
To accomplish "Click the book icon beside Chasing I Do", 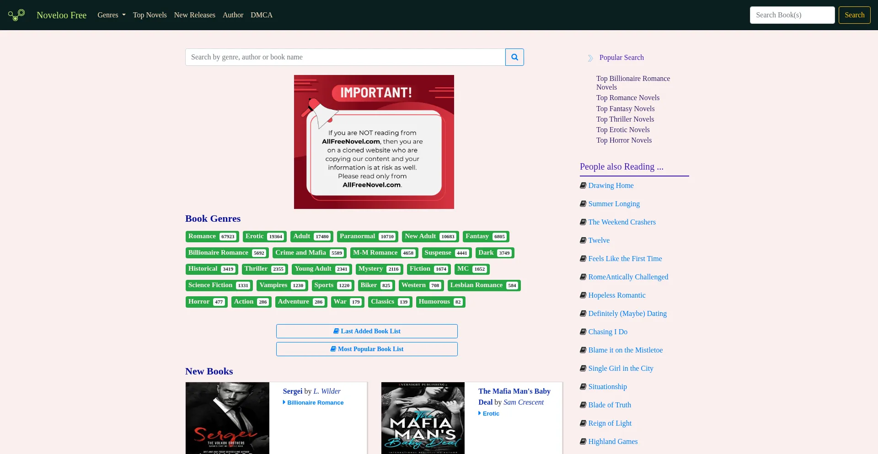I will pos(583,332).
